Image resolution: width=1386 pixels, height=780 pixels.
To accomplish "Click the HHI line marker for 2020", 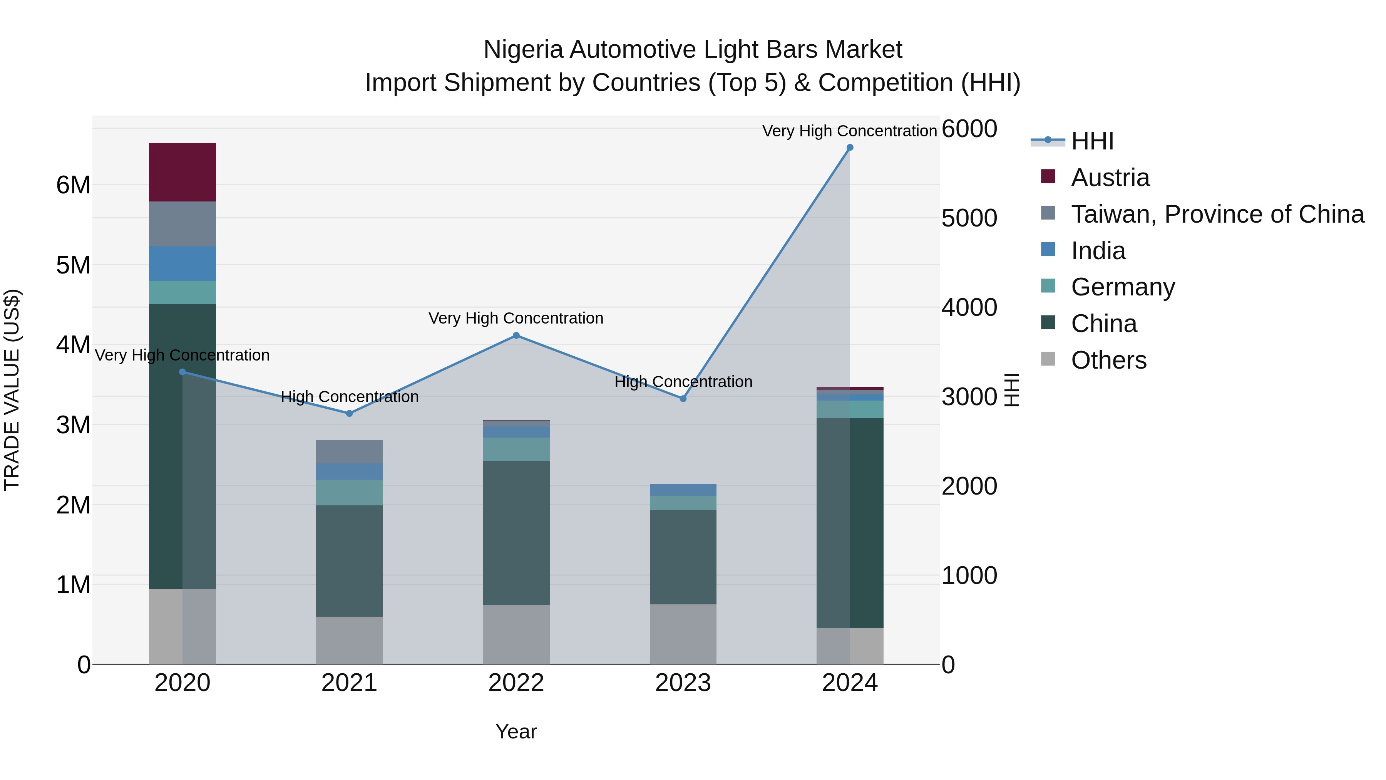I will [182, 372].
